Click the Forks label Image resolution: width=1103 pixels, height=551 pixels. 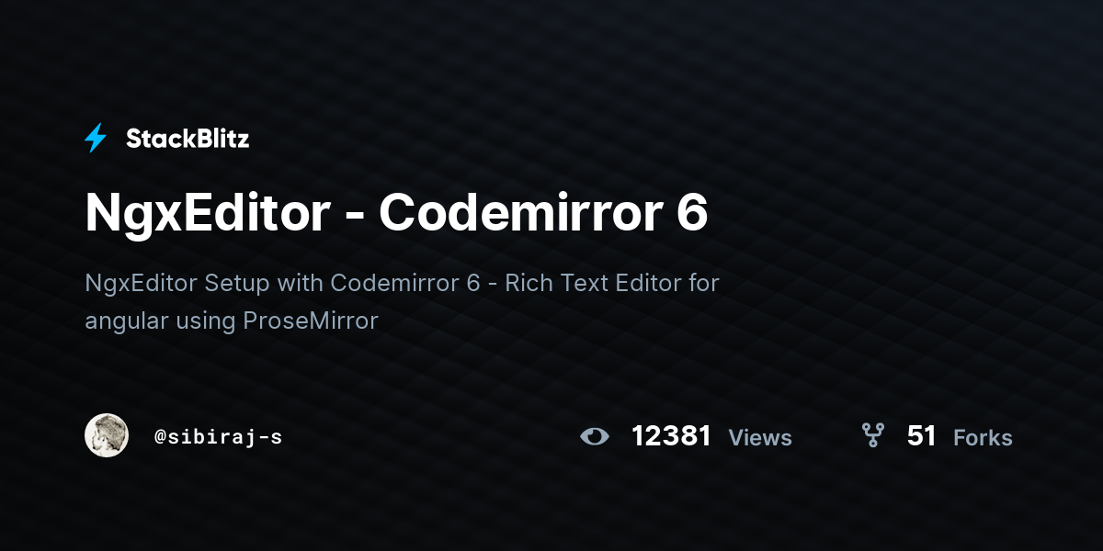click(983, 437)
